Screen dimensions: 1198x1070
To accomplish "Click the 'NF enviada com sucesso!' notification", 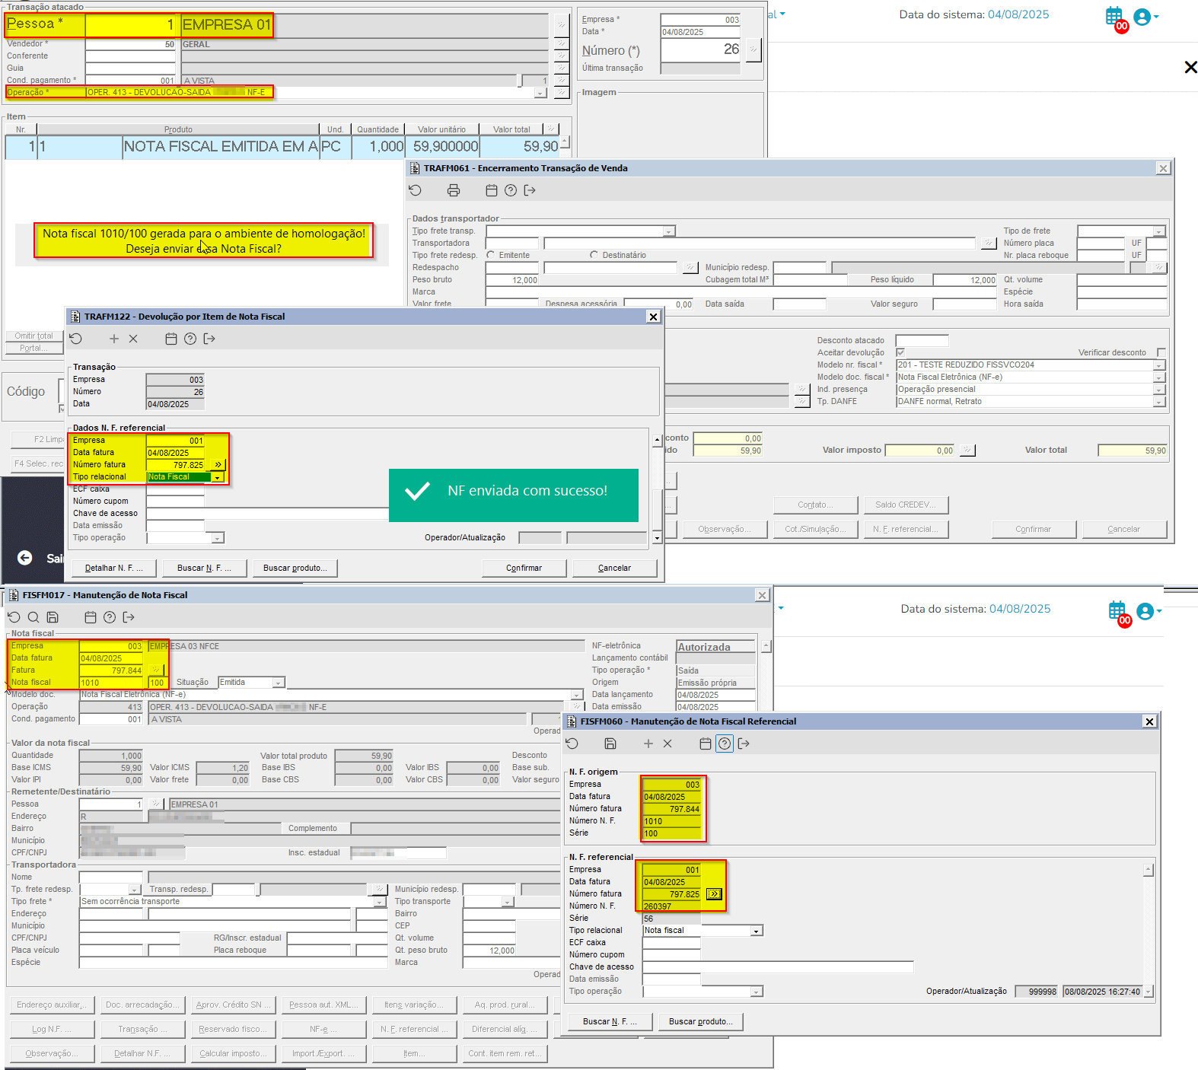I will [514, 495].
